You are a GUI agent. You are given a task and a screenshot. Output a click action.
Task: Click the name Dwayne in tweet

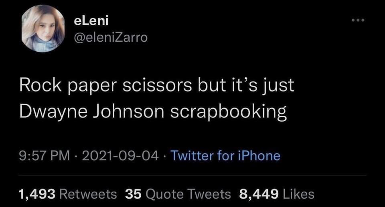tap(53, 112)
